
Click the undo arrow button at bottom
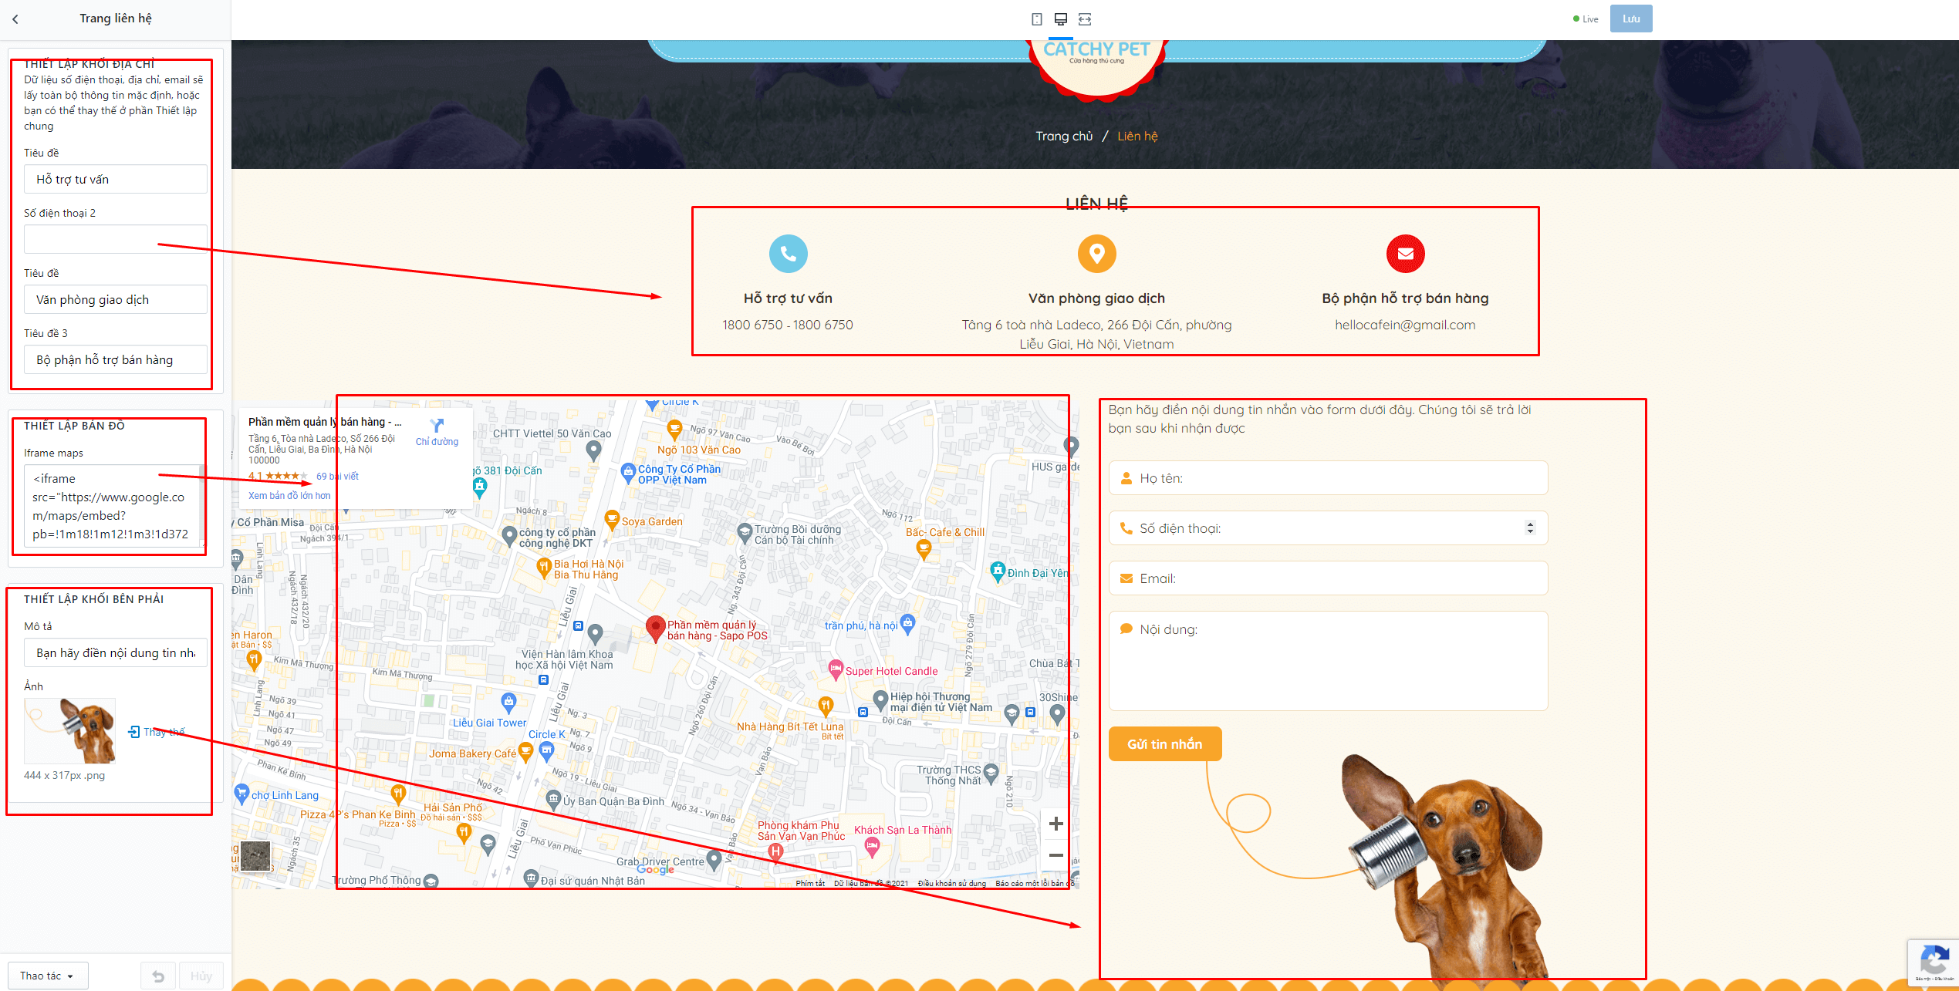point(158,976)
